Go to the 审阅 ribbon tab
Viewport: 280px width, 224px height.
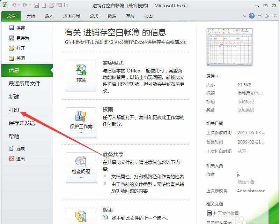pos(130,16)
